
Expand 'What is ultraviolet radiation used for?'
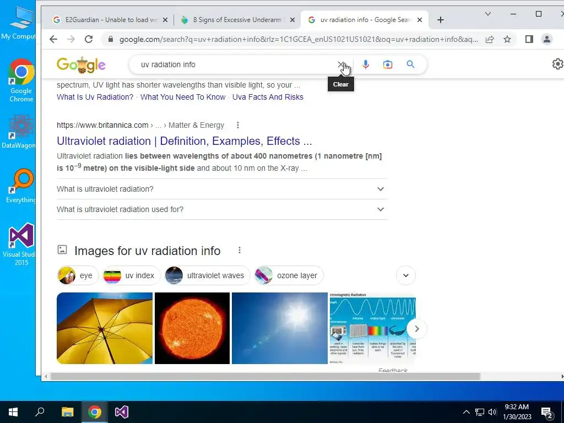point(222,209)
